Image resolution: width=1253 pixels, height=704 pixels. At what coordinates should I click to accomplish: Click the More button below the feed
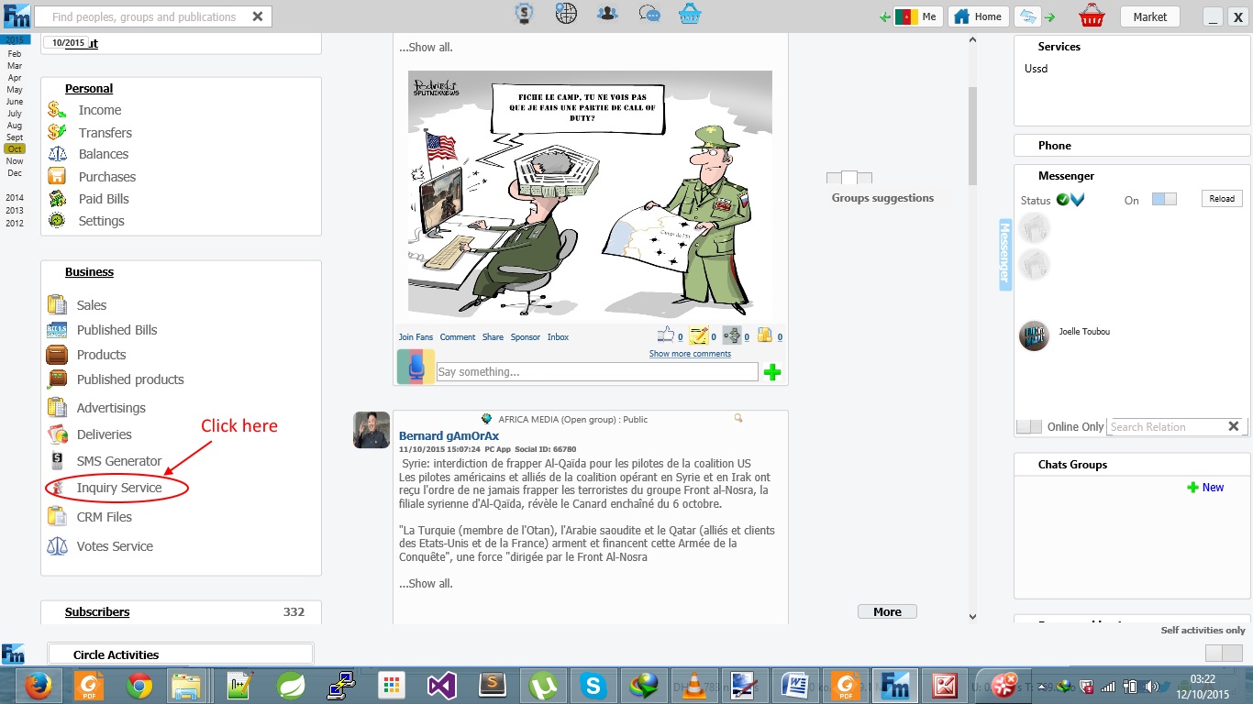click(887, 611)
